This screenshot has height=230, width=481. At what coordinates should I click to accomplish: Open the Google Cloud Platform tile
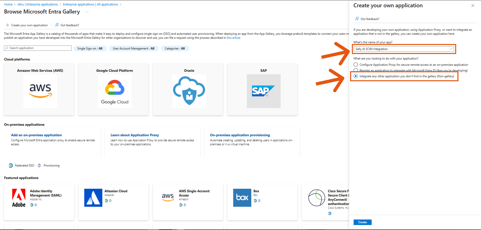tap(115, 91)
